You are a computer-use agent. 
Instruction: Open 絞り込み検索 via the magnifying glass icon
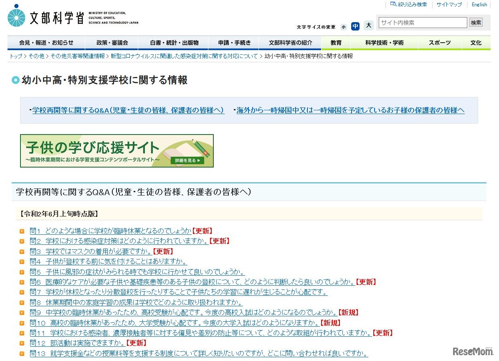(x=393, y=4)
